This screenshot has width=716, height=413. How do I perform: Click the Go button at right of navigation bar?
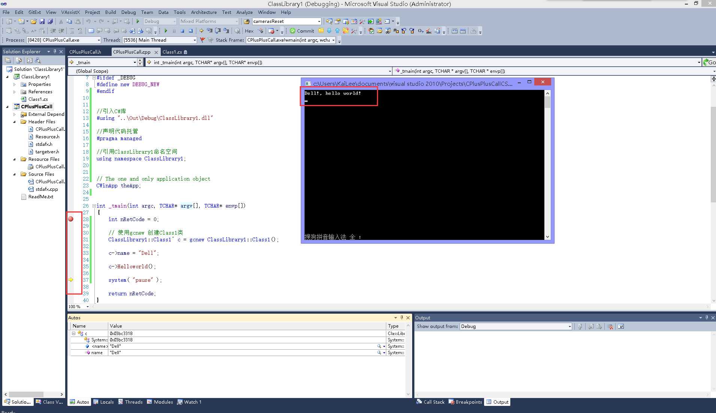pyautogui.click(x=709, y=62)
